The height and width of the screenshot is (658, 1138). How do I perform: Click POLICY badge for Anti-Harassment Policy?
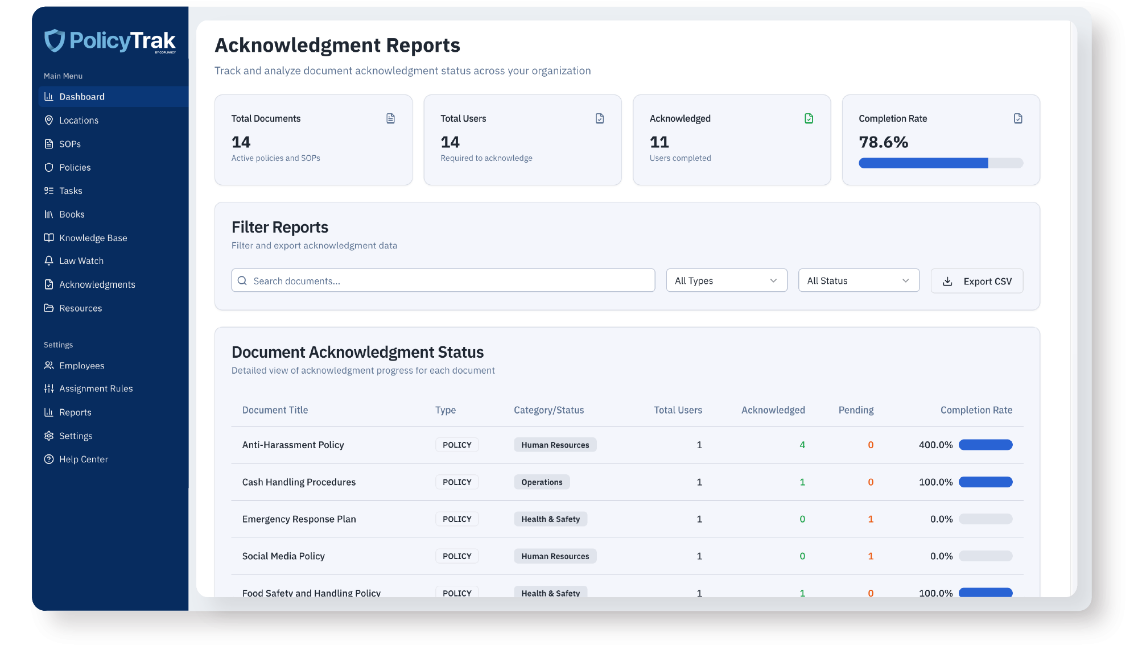click(x=457, y=445)
